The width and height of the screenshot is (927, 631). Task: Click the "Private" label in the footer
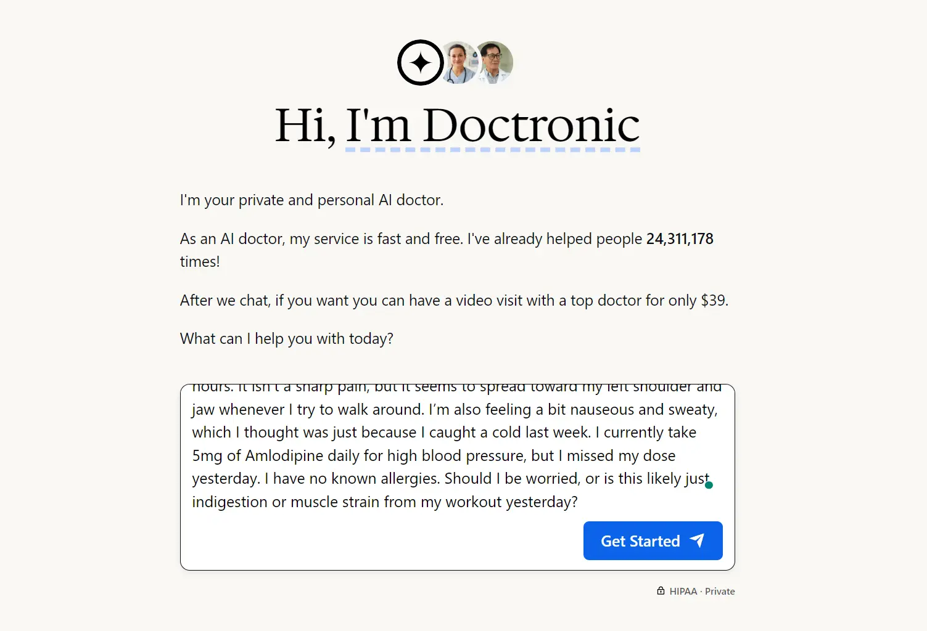(x=720, y=591)
